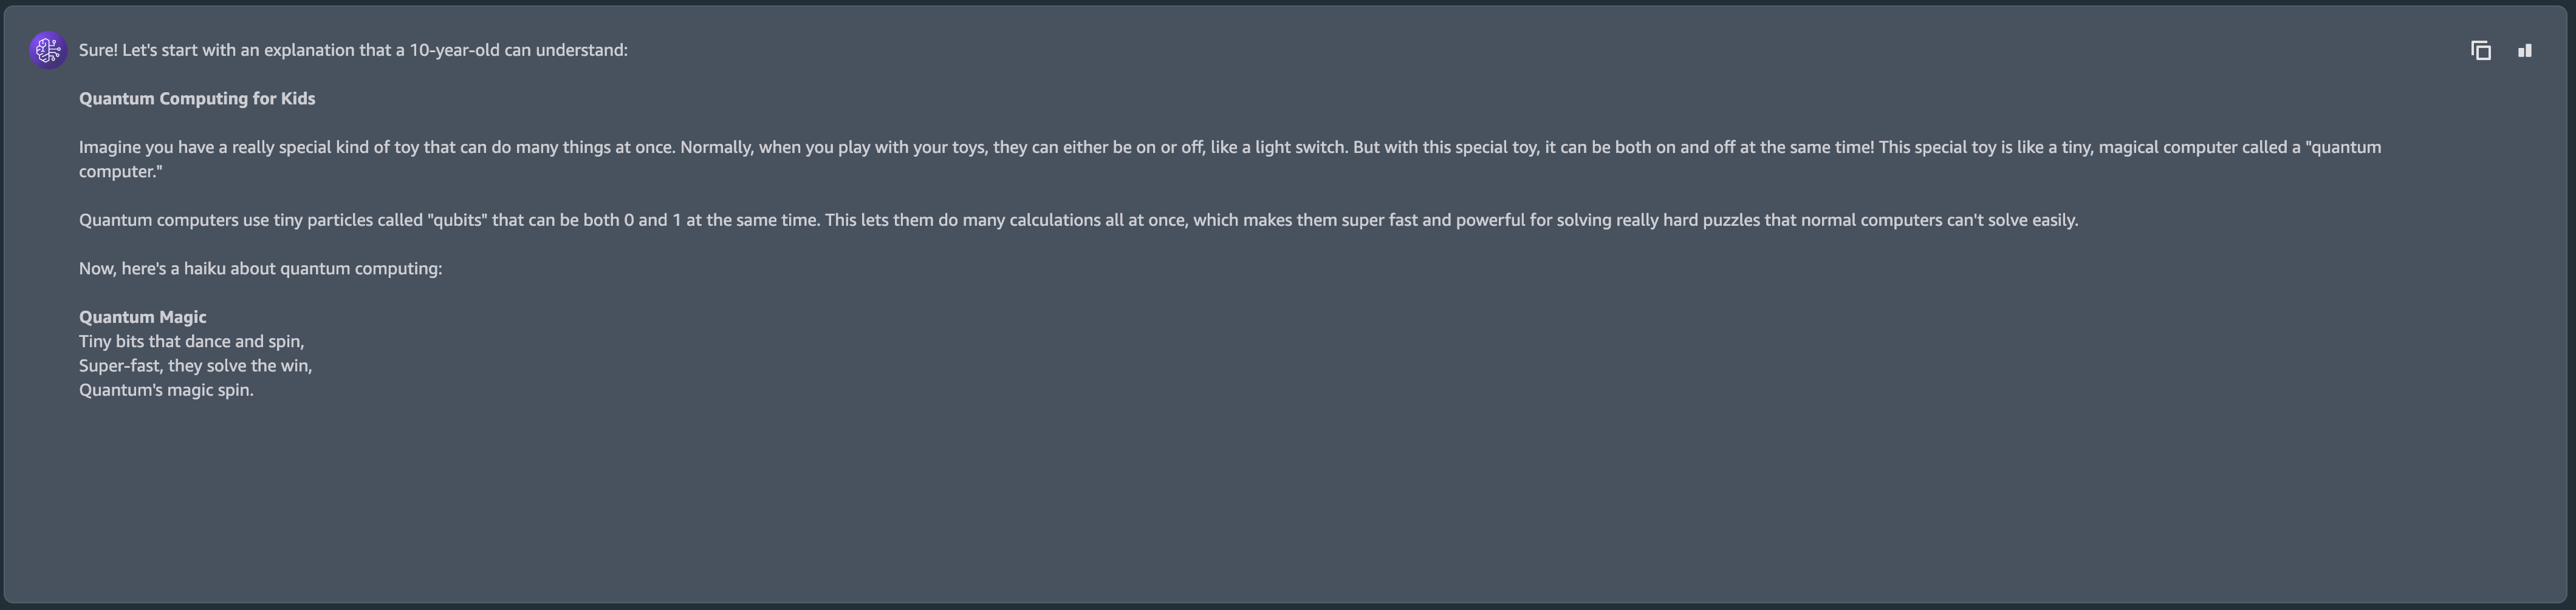
Task: Click the "Now, here's a haiku" line
Action: [260, 268]
